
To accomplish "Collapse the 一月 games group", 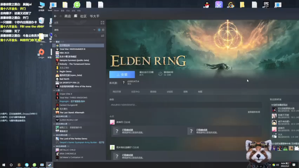I will [54, 90].
